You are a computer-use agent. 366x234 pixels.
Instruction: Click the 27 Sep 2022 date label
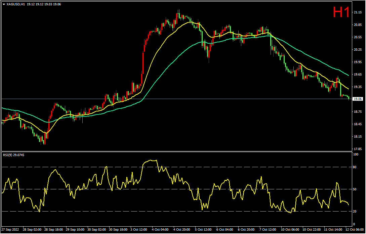[x=10, y=230]
